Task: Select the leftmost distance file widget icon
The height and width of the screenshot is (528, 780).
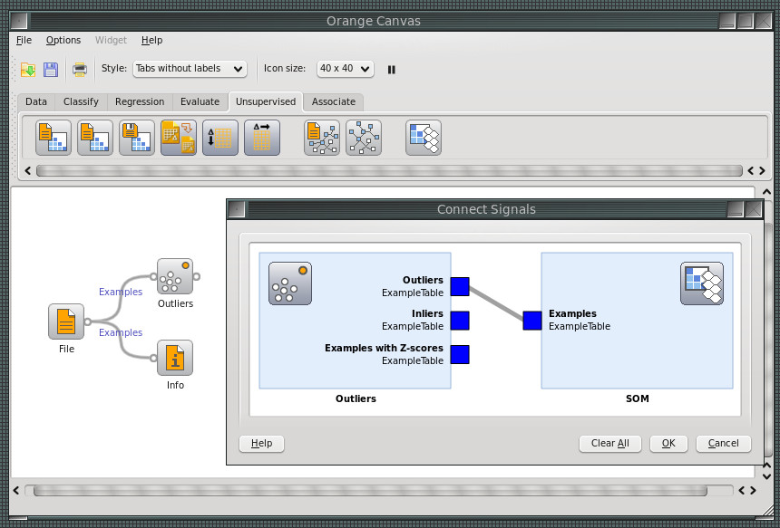Action: (54, 138)
